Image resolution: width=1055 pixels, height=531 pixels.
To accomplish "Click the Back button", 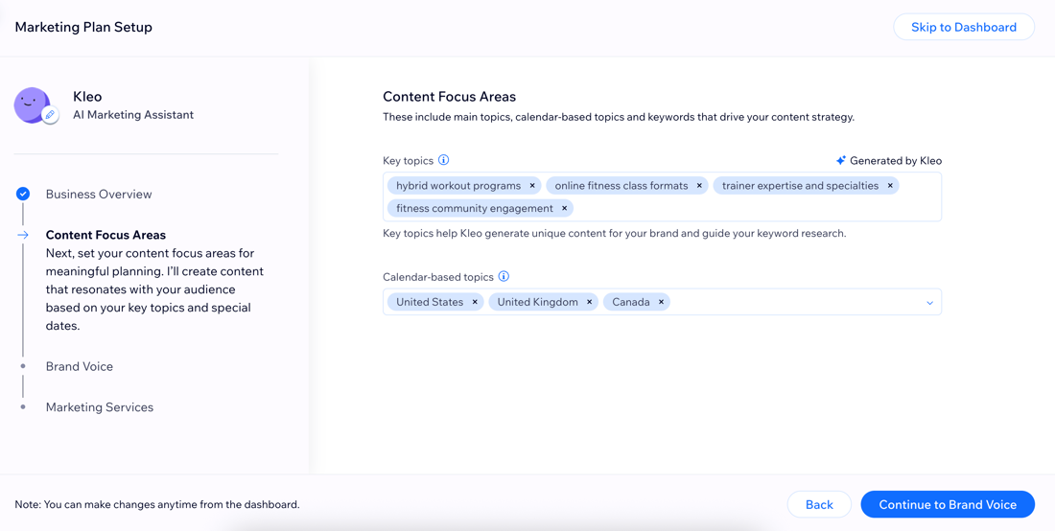I will point(819,504).
